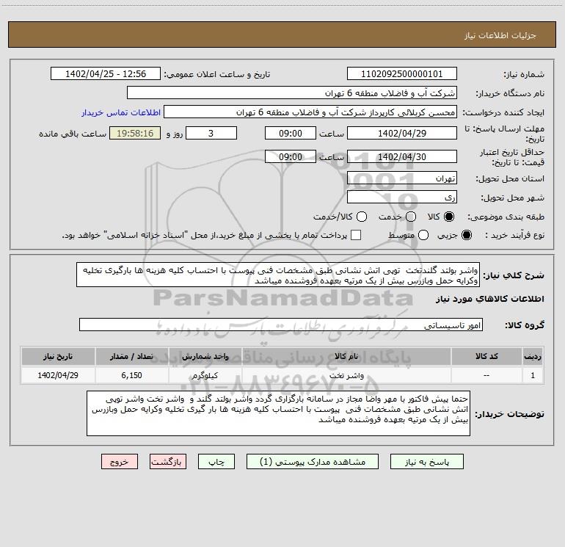This screenshot has height=547, width=565.
Task: Select the متوسط purchase type radio
Action: pyautogui.click(x=423, y=235)
